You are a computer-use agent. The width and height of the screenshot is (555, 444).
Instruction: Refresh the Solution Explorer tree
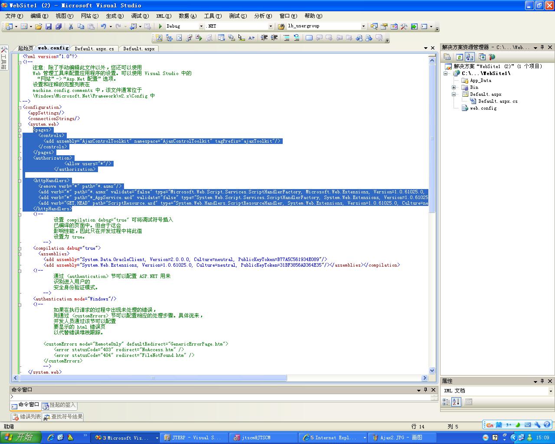point(459,57)
